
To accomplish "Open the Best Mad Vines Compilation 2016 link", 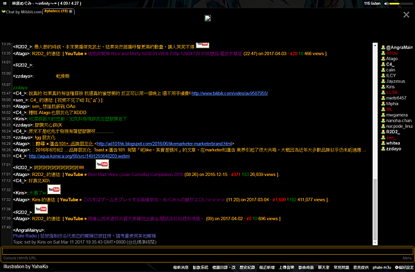I will pos(136,174).
